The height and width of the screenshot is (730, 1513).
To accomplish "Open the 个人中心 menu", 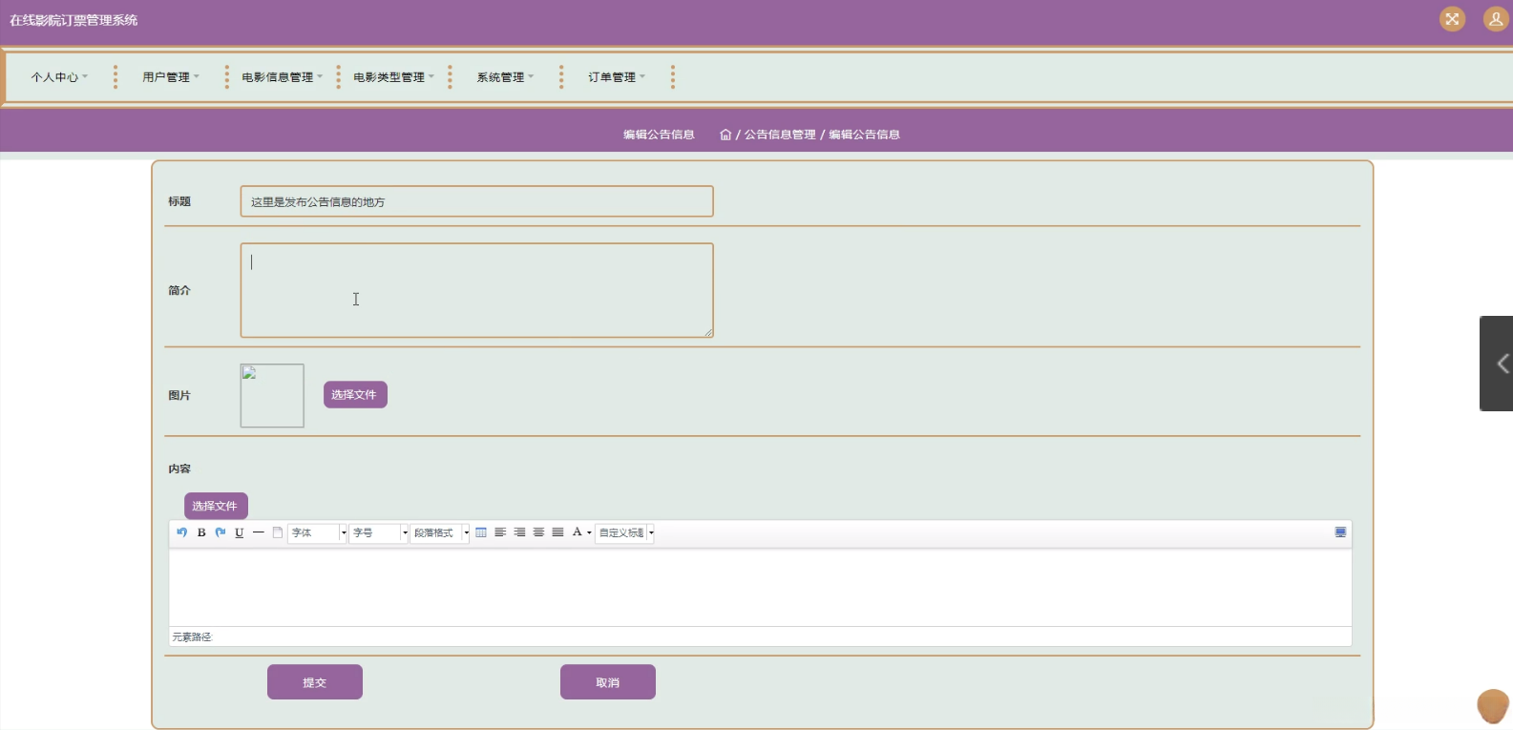I will click(x=59, y=77).
